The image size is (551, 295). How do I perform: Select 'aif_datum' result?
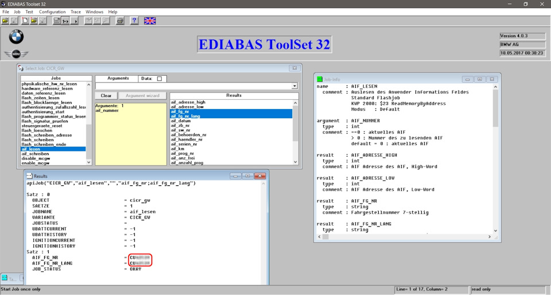231,121
